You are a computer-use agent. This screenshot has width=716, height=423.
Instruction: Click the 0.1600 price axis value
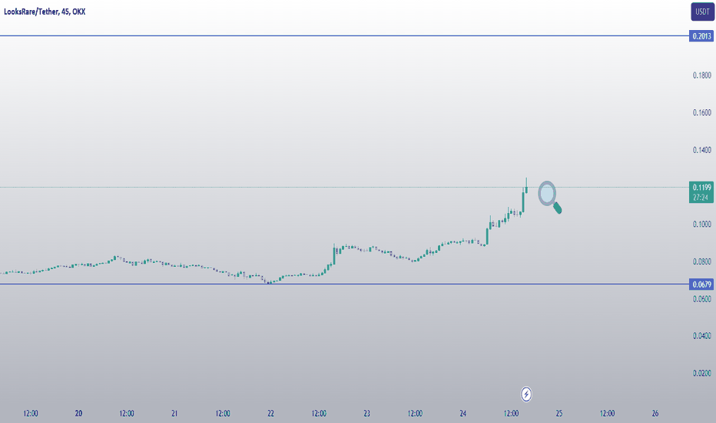pyautogui.click(x=702, y=112)
